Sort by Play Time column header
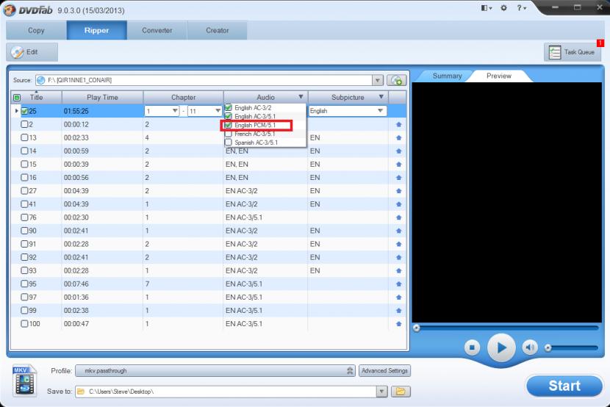610x407 pixels. 102,97
